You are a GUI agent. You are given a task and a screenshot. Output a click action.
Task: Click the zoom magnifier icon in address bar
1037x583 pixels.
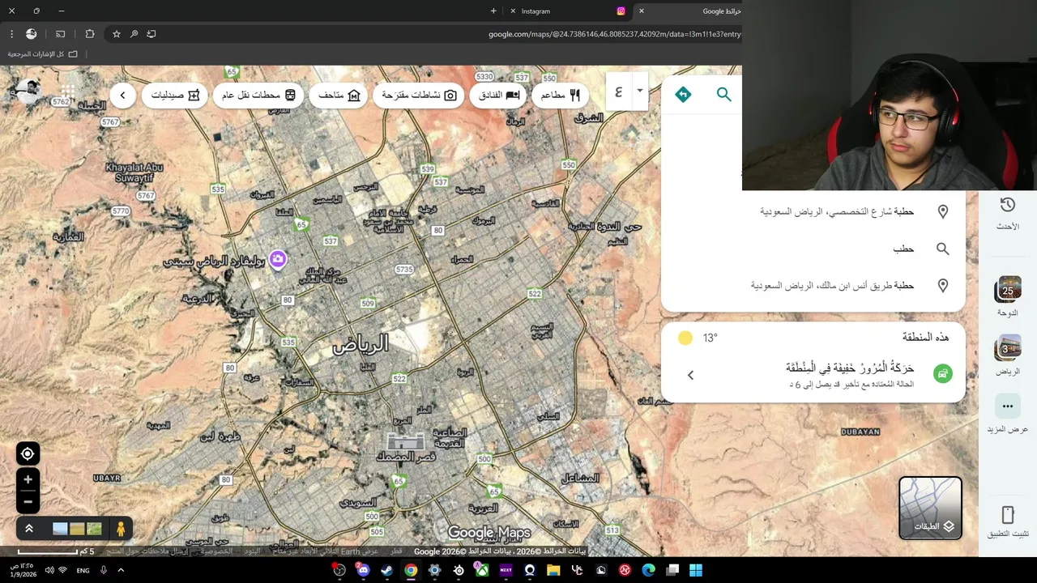pos(134,34)
